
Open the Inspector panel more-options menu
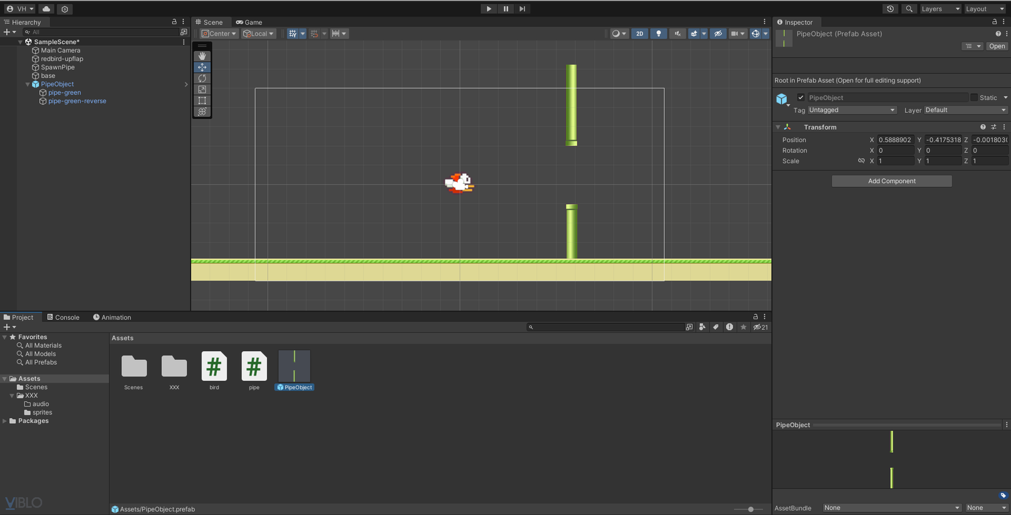[x=1004, y=22]
